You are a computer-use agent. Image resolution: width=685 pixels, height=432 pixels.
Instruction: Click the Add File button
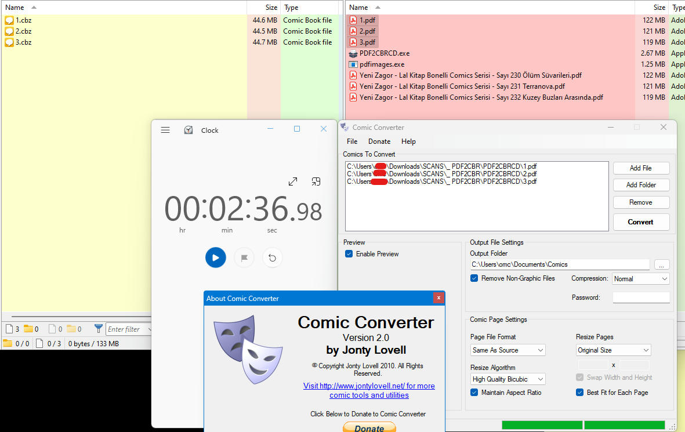click(641, 168)
